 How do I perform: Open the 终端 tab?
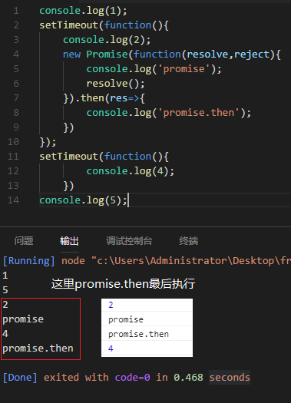(189, 241)
